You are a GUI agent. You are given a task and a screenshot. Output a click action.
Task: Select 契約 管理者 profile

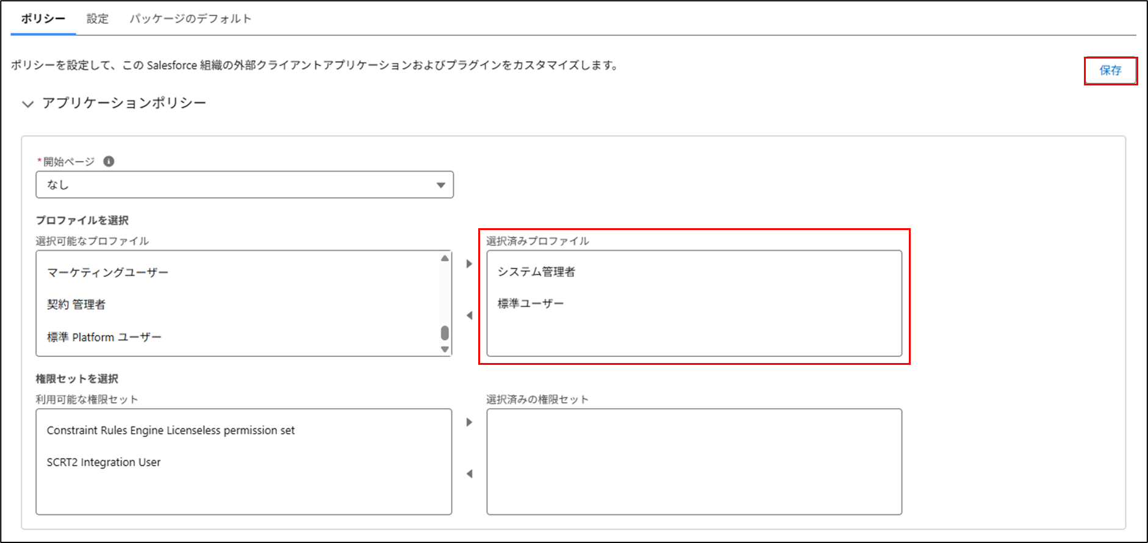pyautogui.click(x=76, y=304)
